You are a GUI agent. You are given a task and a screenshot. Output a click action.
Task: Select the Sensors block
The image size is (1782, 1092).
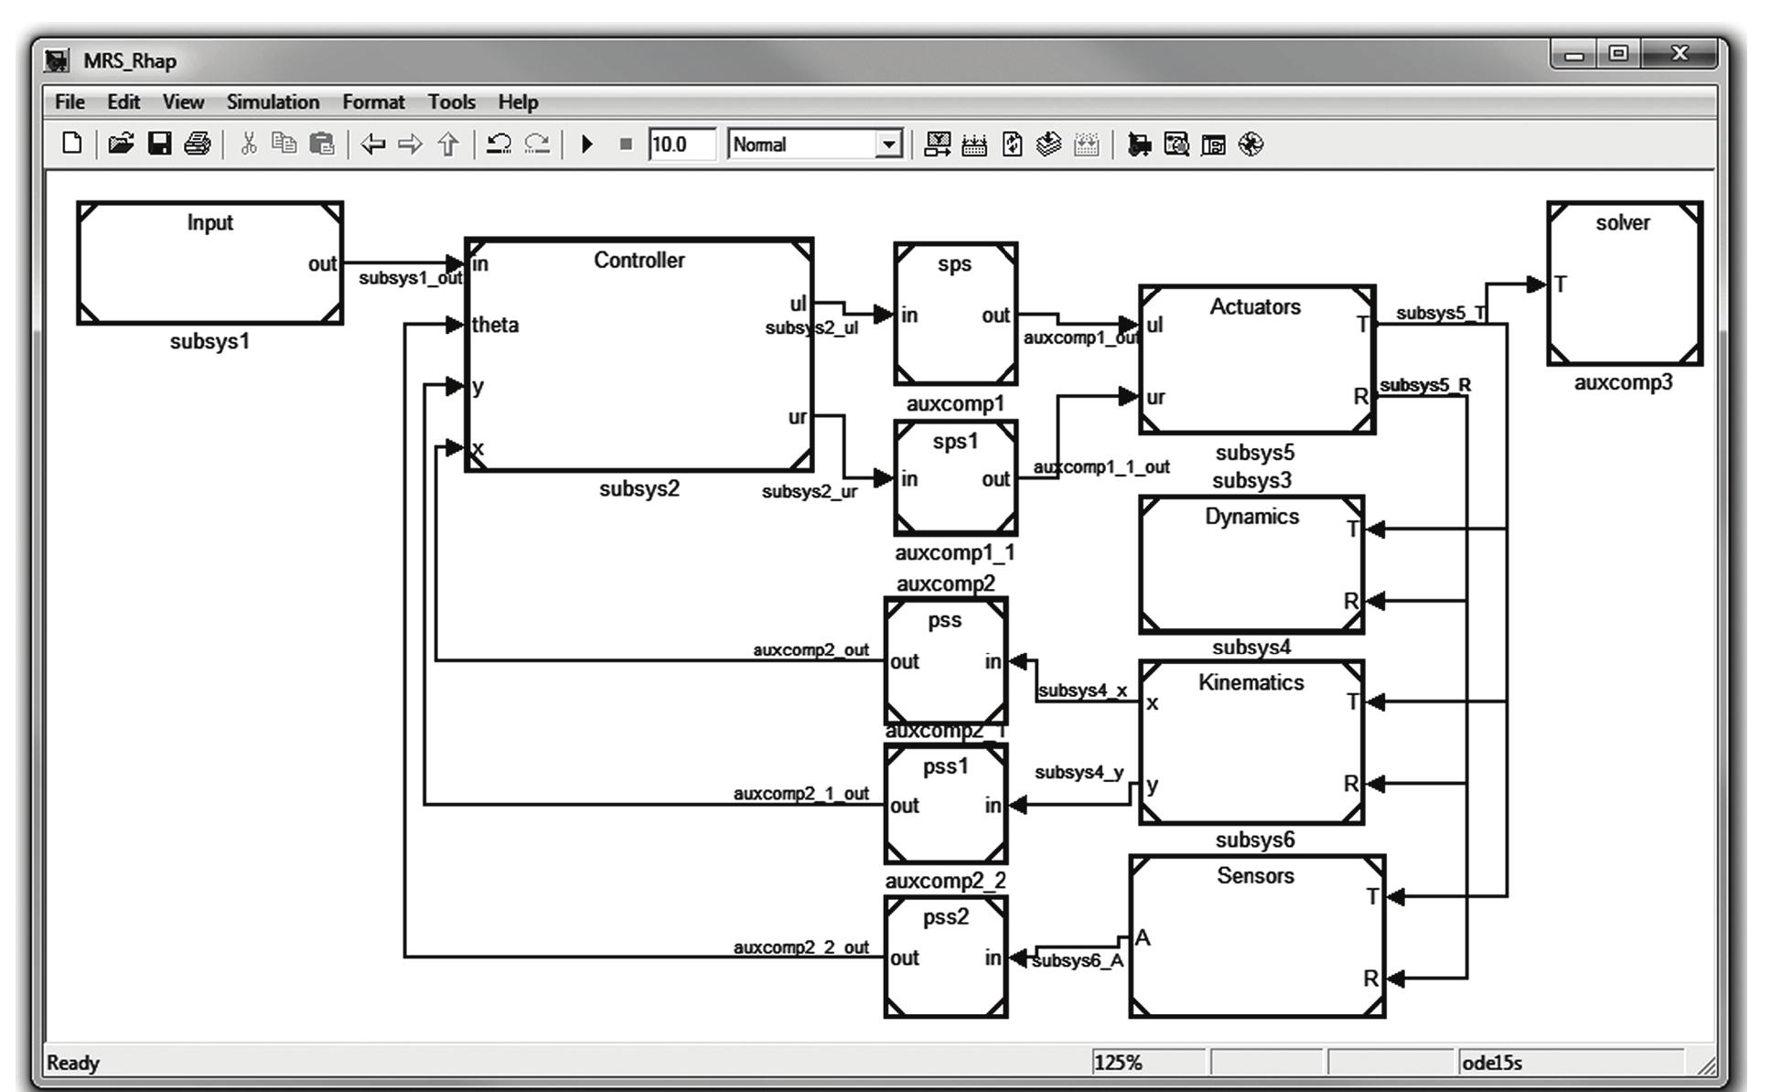[x=1257, y=937]
